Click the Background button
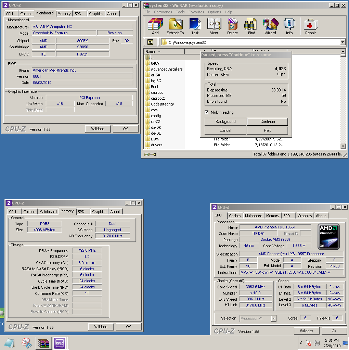 (x=225, y=122)
